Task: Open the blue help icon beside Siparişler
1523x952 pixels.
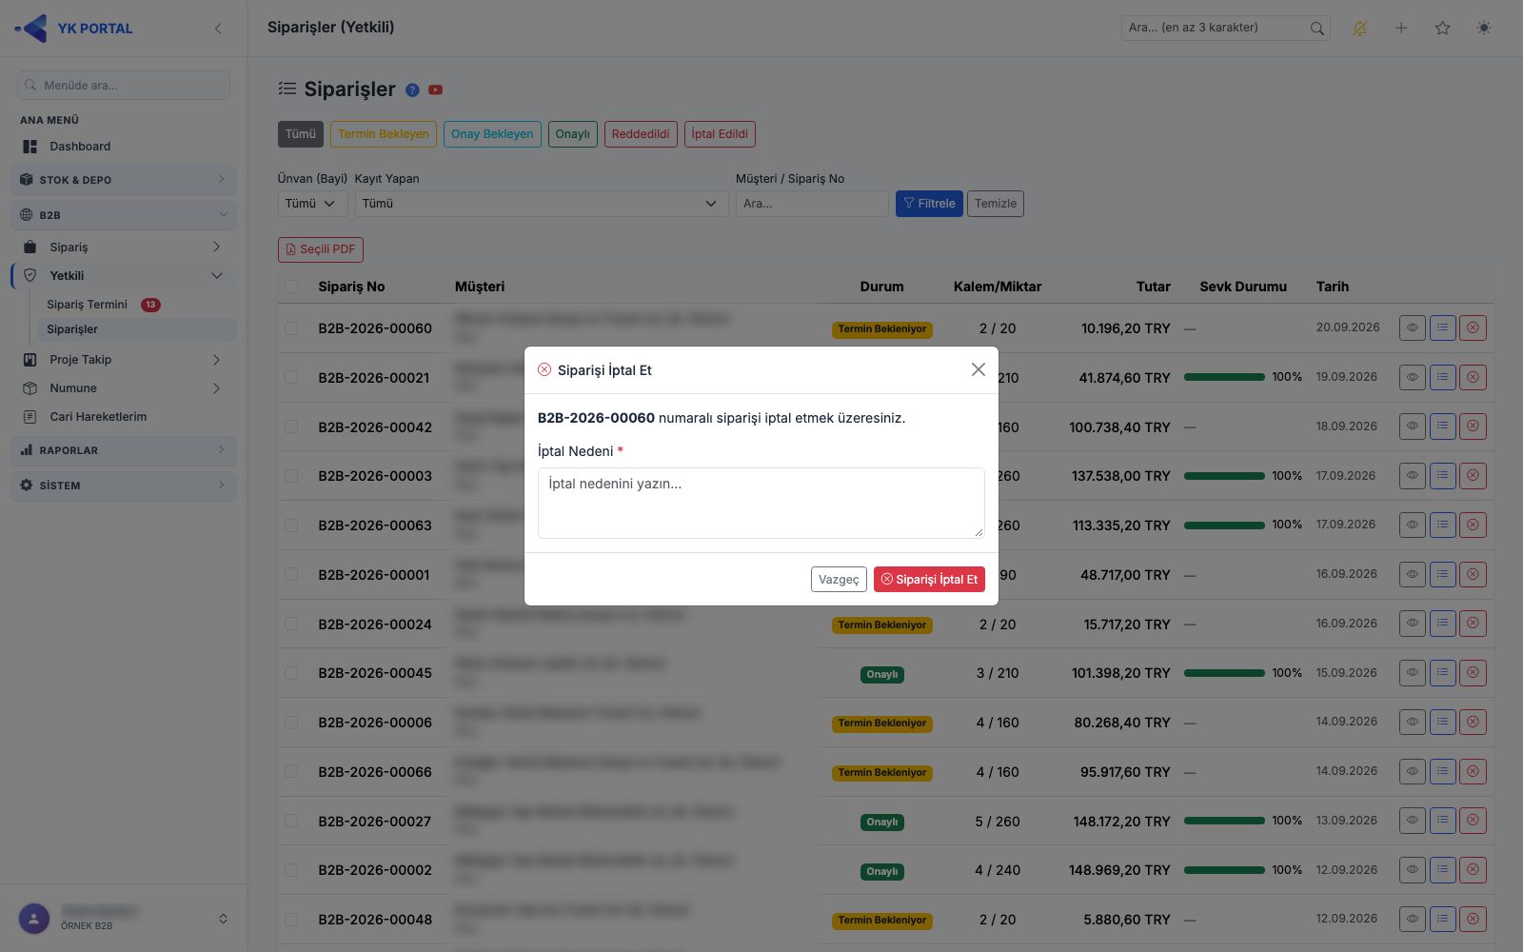Action: pos(412,89)
